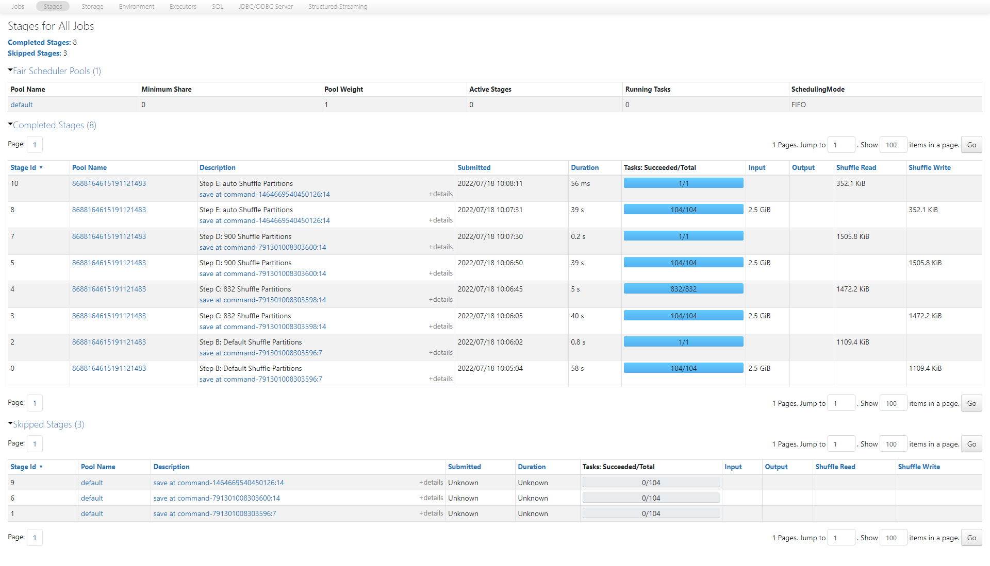
Task: Sort completed stages by Shuffle Read
Action: click(x=856, y=167)
